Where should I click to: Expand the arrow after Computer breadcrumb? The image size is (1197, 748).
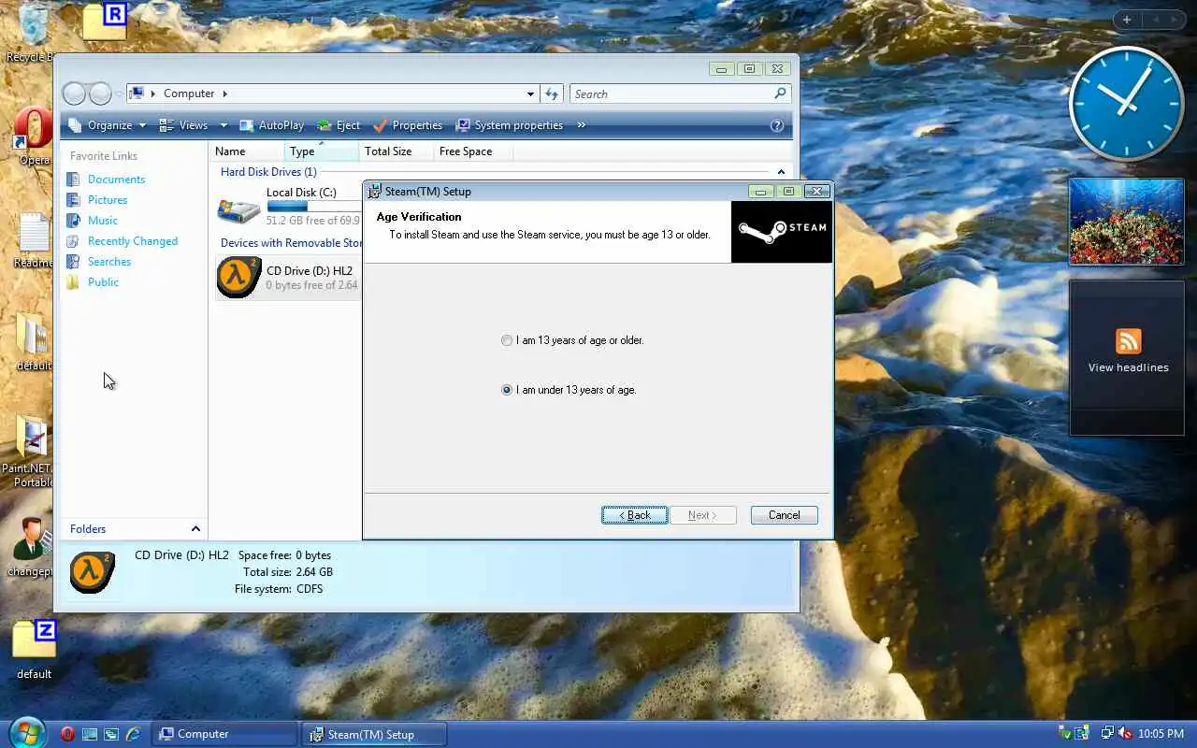pos(224,93)
